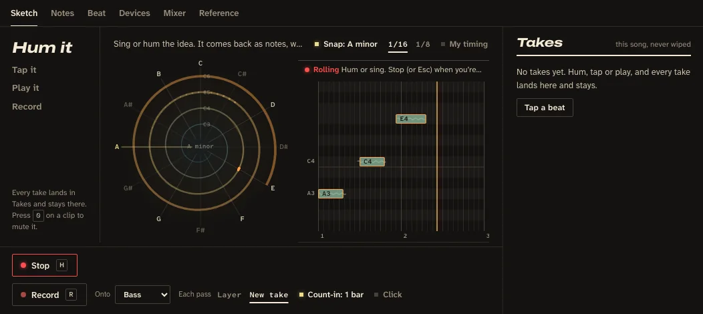Click the B pitch label on wheel
The image size is (703, 314).
(x=159, y=74)
